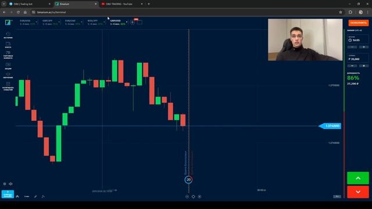This screenshot has height=209, width=372.
Task: Expand the NZD/JPY tab dropdown arrow
Action: click(104, 22)
